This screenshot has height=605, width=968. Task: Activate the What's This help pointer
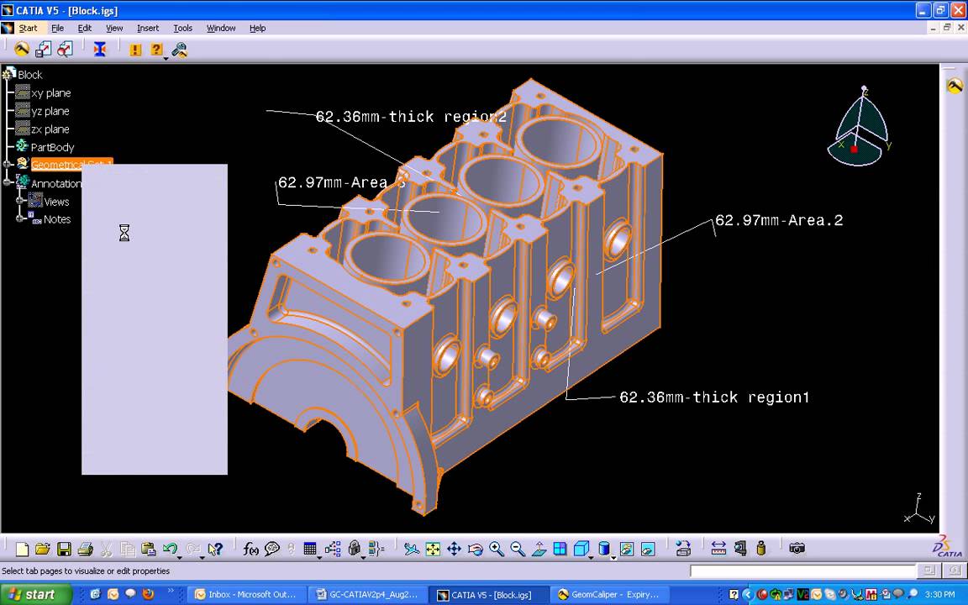tap(215, 548)
